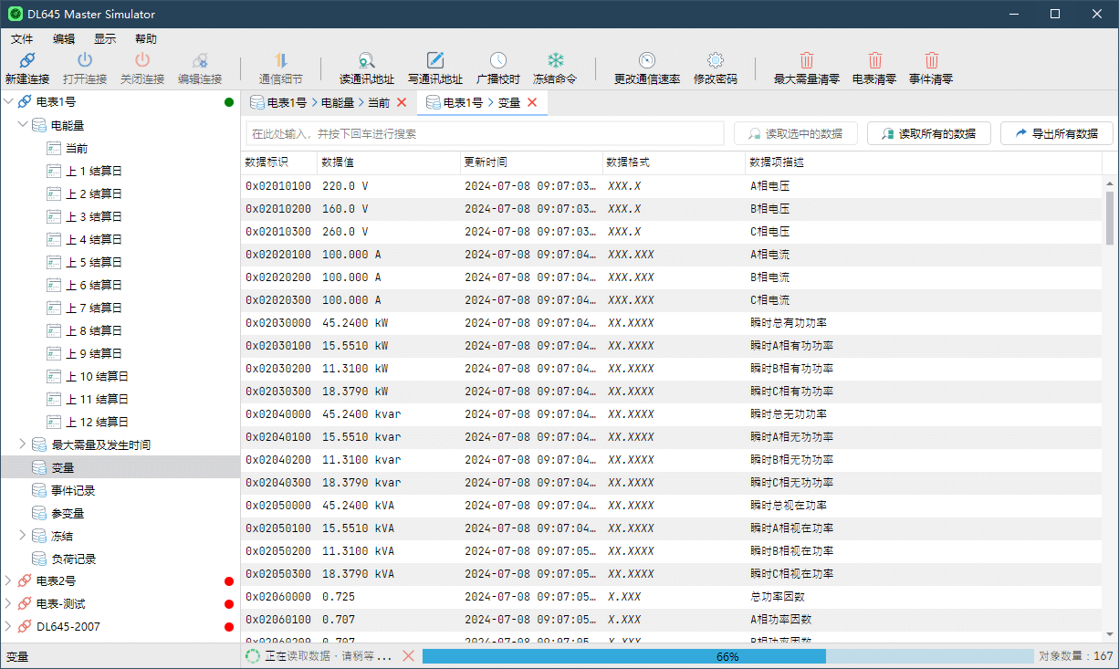Select 变量 in the tree
The height and width of the screenshot is (669, 1119).
coord(63,467)
